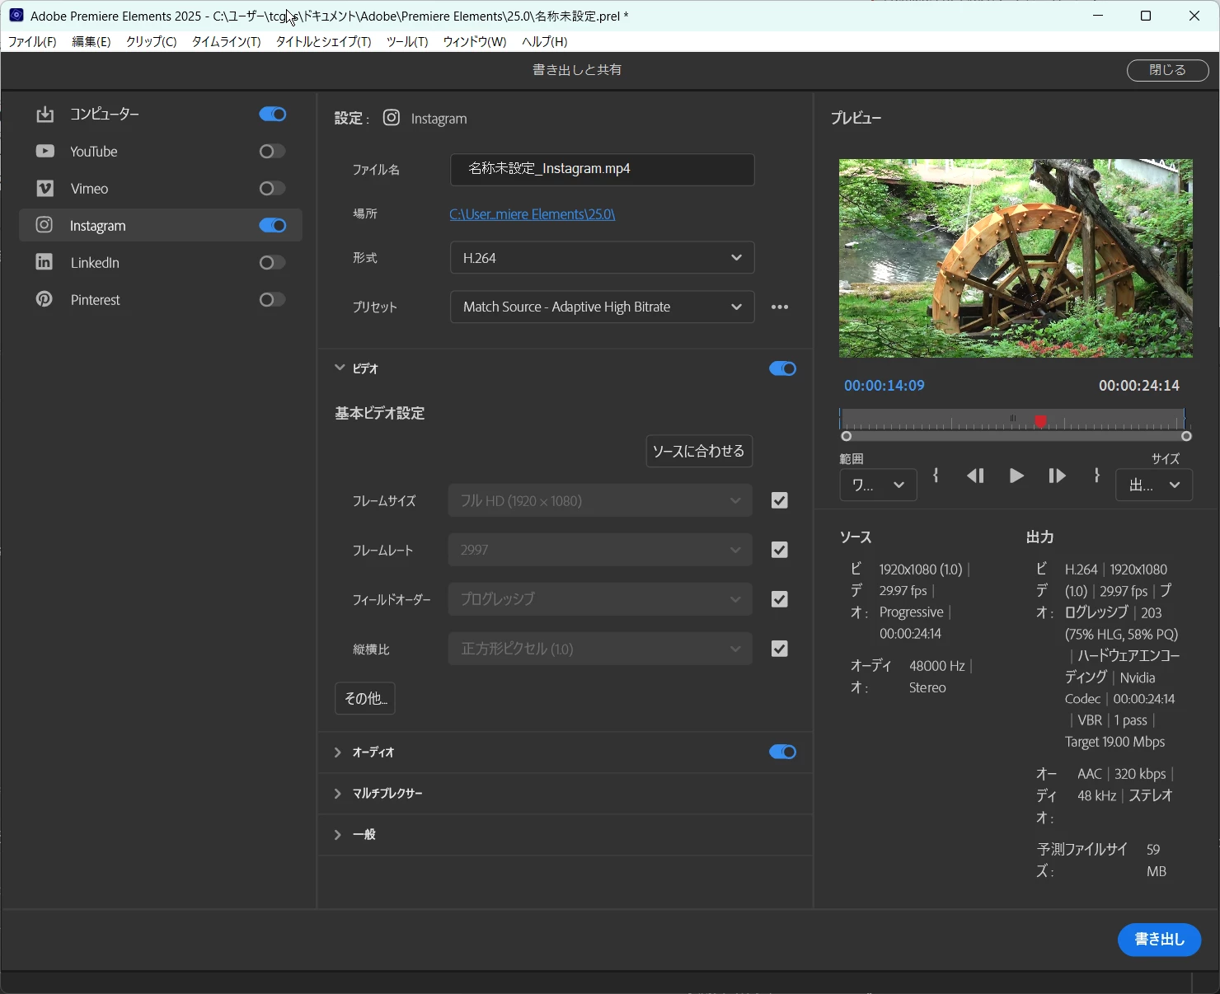
Task: Open the 形式 H.264 dropdown
Action: (602, 258)
